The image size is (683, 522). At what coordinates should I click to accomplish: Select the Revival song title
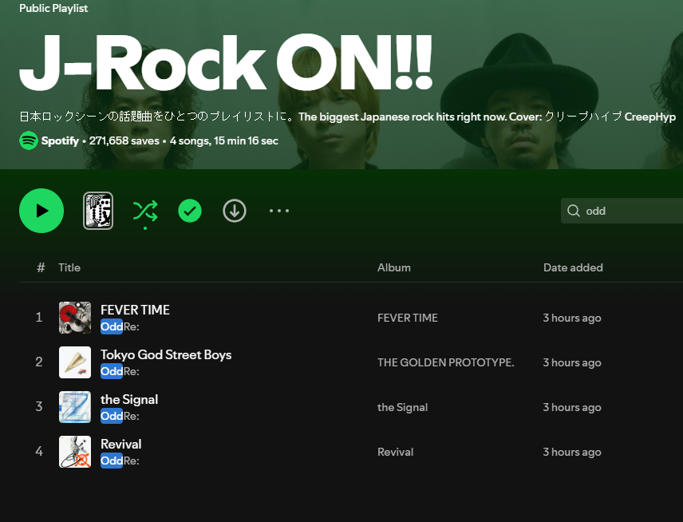pos(121,444)
